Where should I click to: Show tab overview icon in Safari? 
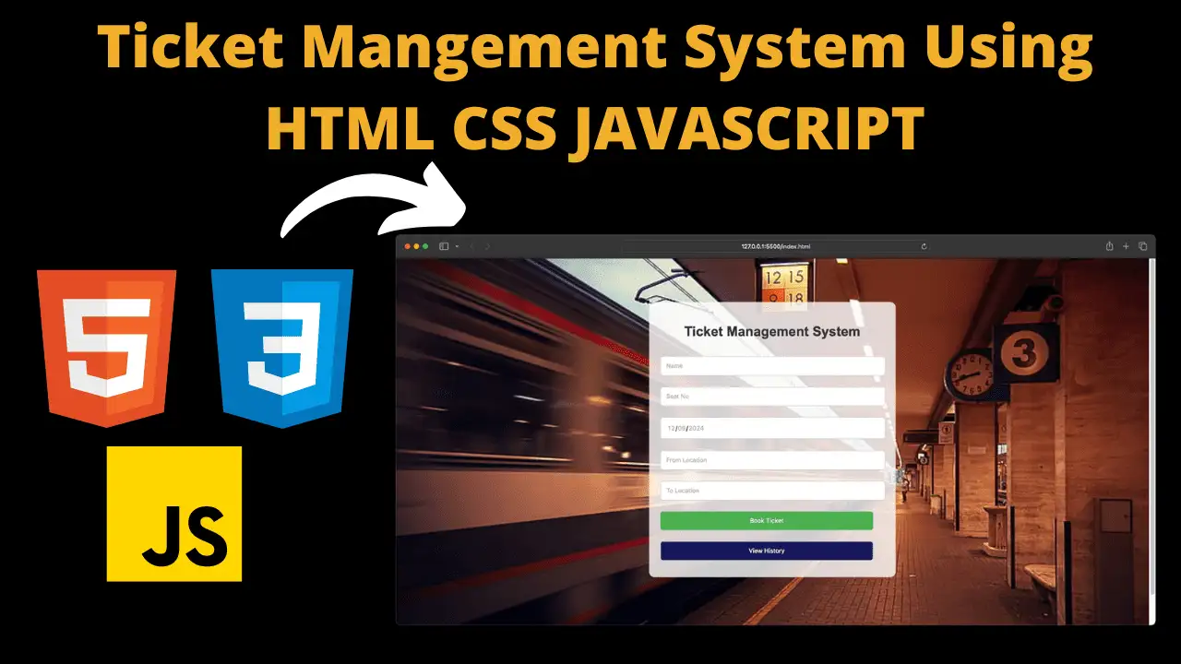[x=1142, y=246]
